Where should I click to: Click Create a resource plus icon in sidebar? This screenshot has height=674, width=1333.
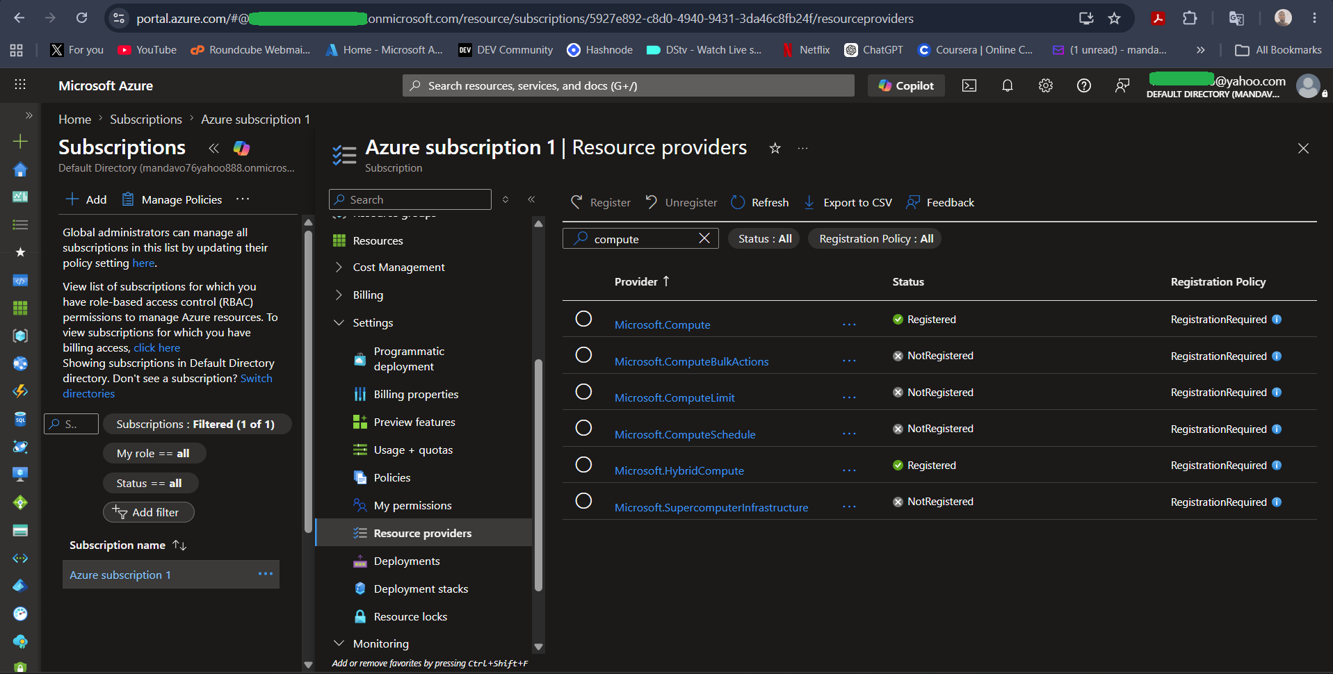point(20,141)
